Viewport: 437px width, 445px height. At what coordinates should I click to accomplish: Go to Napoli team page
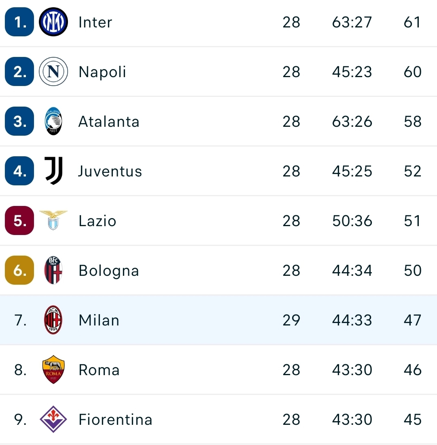point(102,72)
